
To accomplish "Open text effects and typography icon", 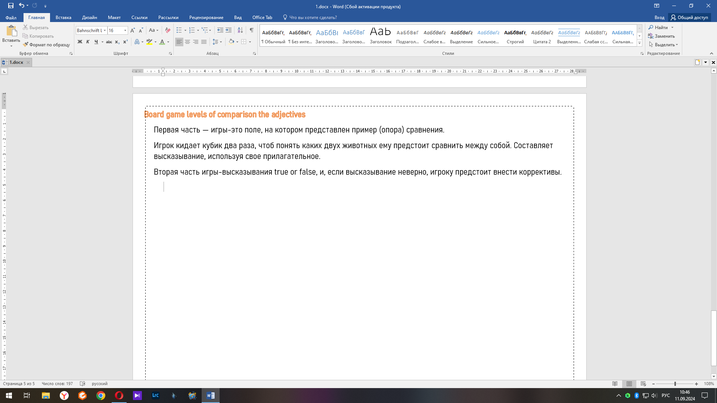I will [x=137, y=42].
